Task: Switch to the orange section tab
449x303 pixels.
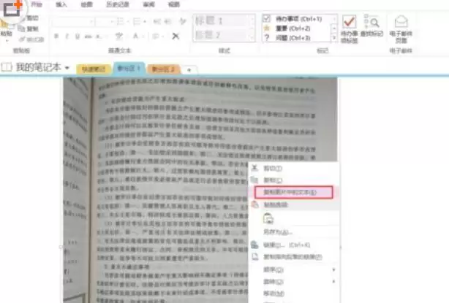Action: point(163,69)
